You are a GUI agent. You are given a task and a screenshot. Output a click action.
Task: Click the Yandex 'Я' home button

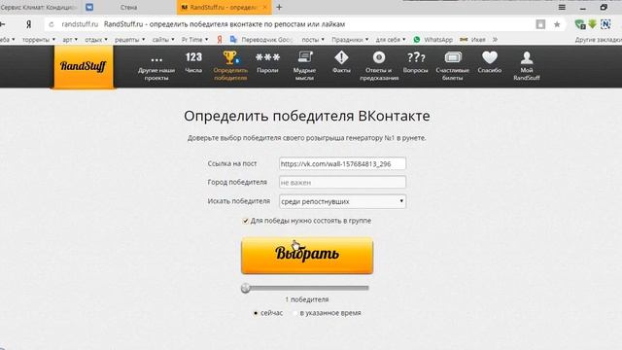28,24
